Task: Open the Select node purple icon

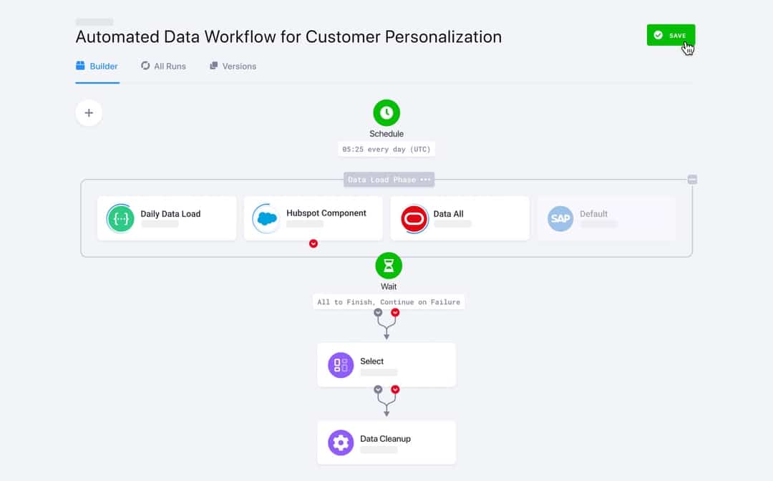Action: (339, 364)
